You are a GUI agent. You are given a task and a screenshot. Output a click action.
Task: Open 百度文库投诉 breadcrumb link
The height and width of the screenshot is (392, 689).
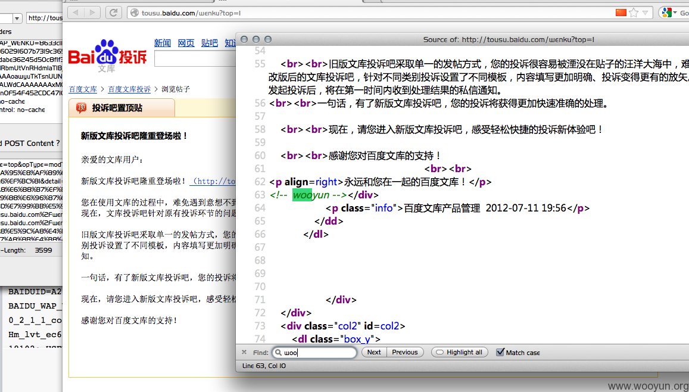point(129,89)
